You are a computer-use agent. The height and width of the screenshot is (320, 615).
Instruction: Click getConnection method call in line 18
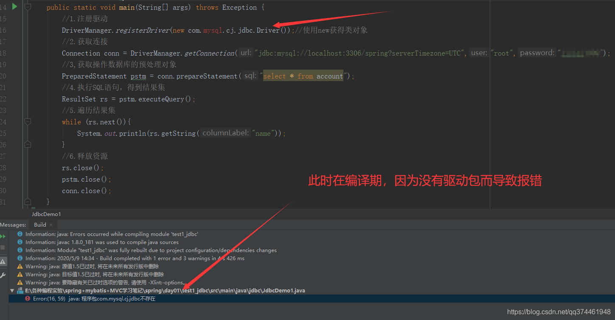tap(209, 53)
